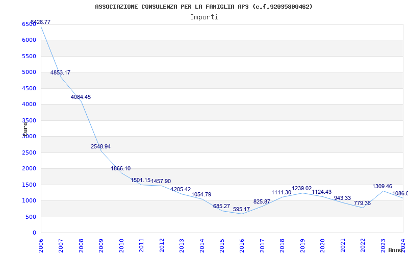Click the 2014 x-axis year label
Viewport: 408px width, 255px height.
click(202, 245)
